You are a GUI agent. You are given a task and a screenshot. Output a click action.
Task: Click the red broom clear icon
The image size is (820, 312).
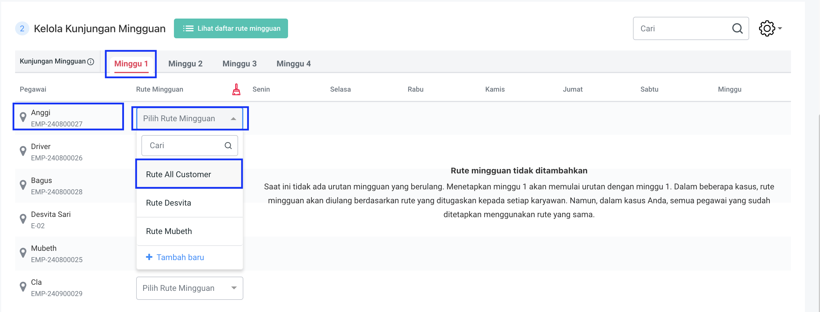click(236, 90)
